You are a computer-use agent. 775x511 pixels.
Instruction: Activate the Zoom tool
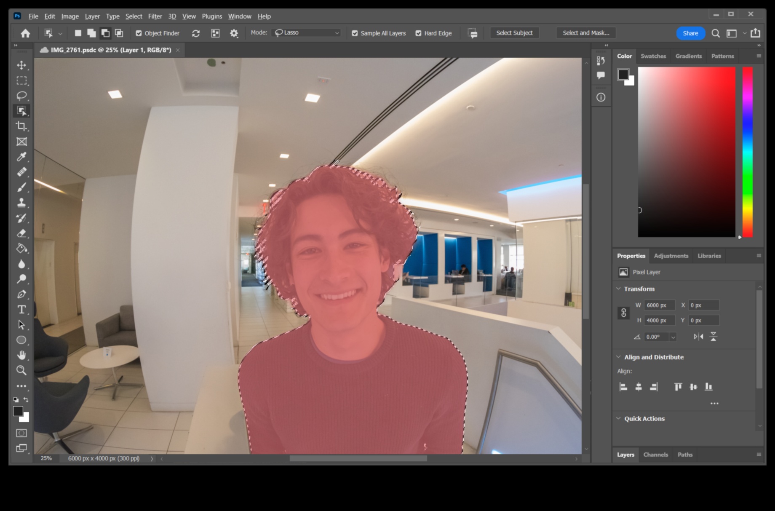coord(22,371)
